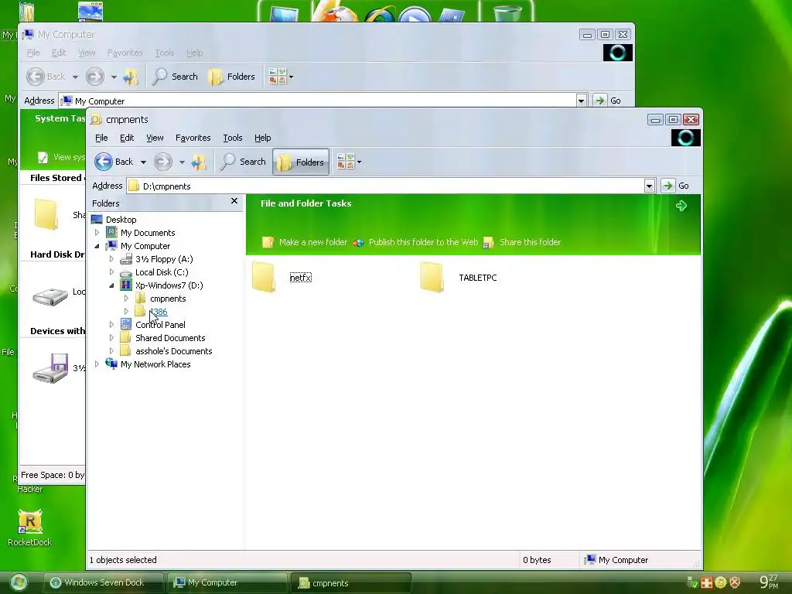Screen dimensions: 792x594
Task: Expand Local Disk (C:) node
Action: (111, 272)
